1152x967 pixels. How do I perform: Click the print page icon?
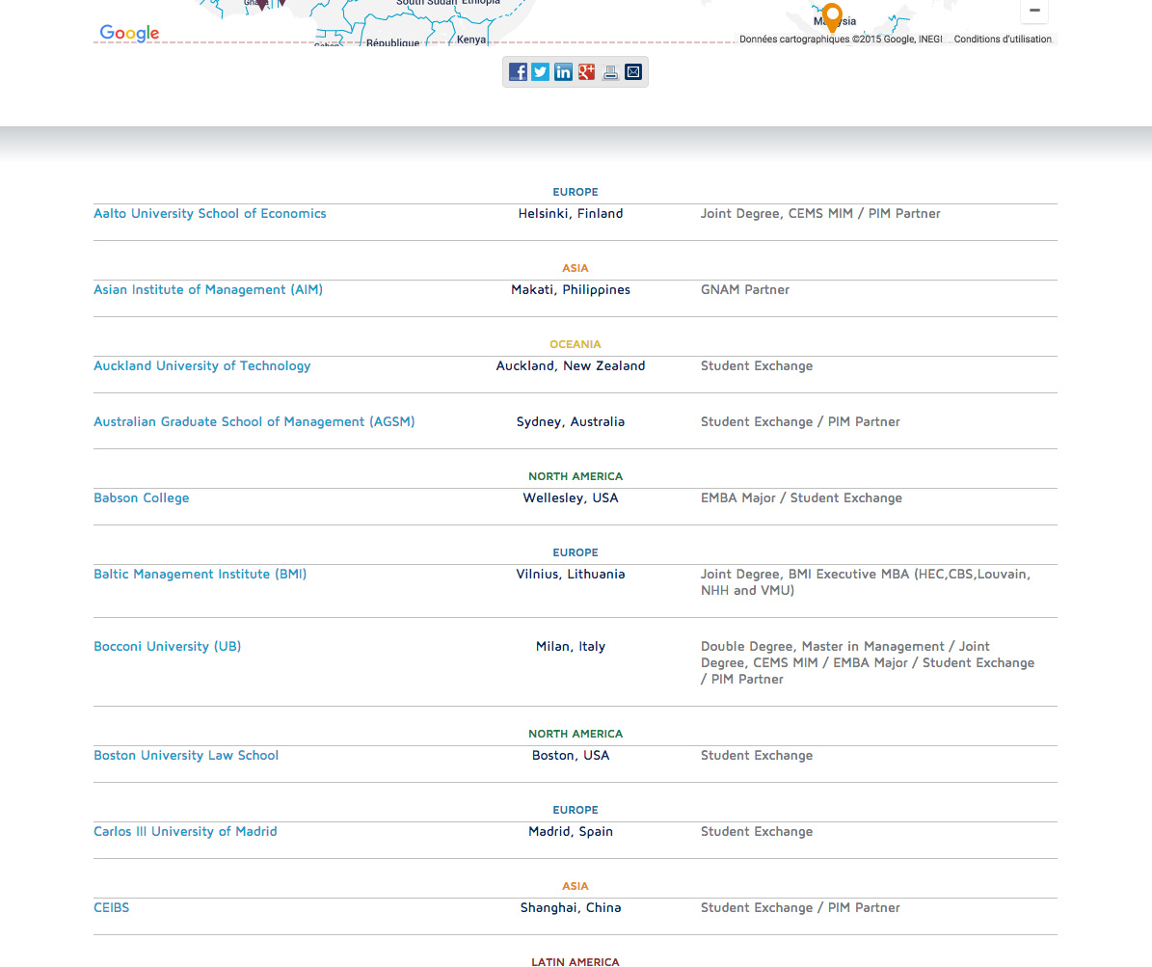coord(610,72)
